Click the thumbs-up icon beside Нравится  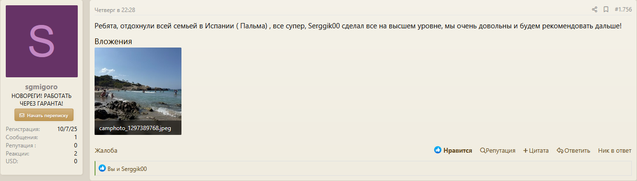tap(437, 150)
